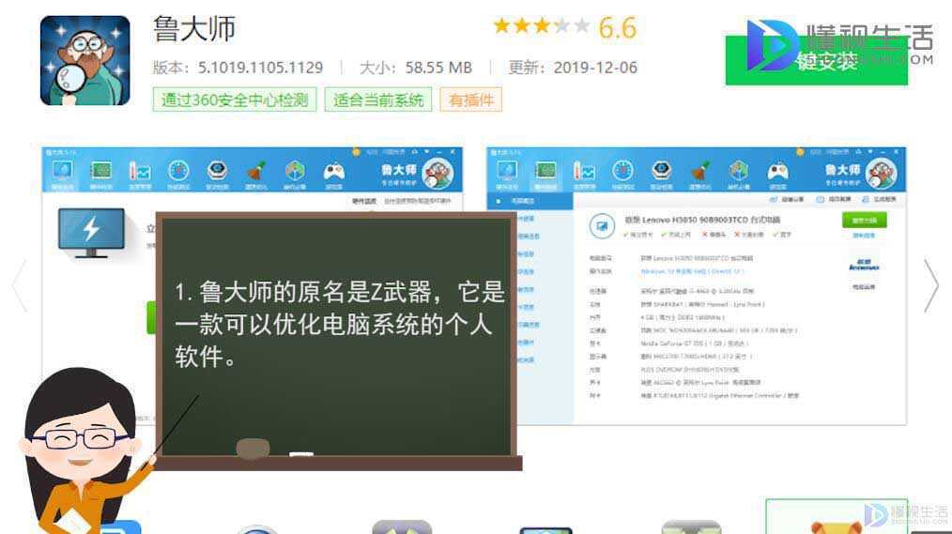Click the thermometer icon in the second preview

click(x=583, y=173)
